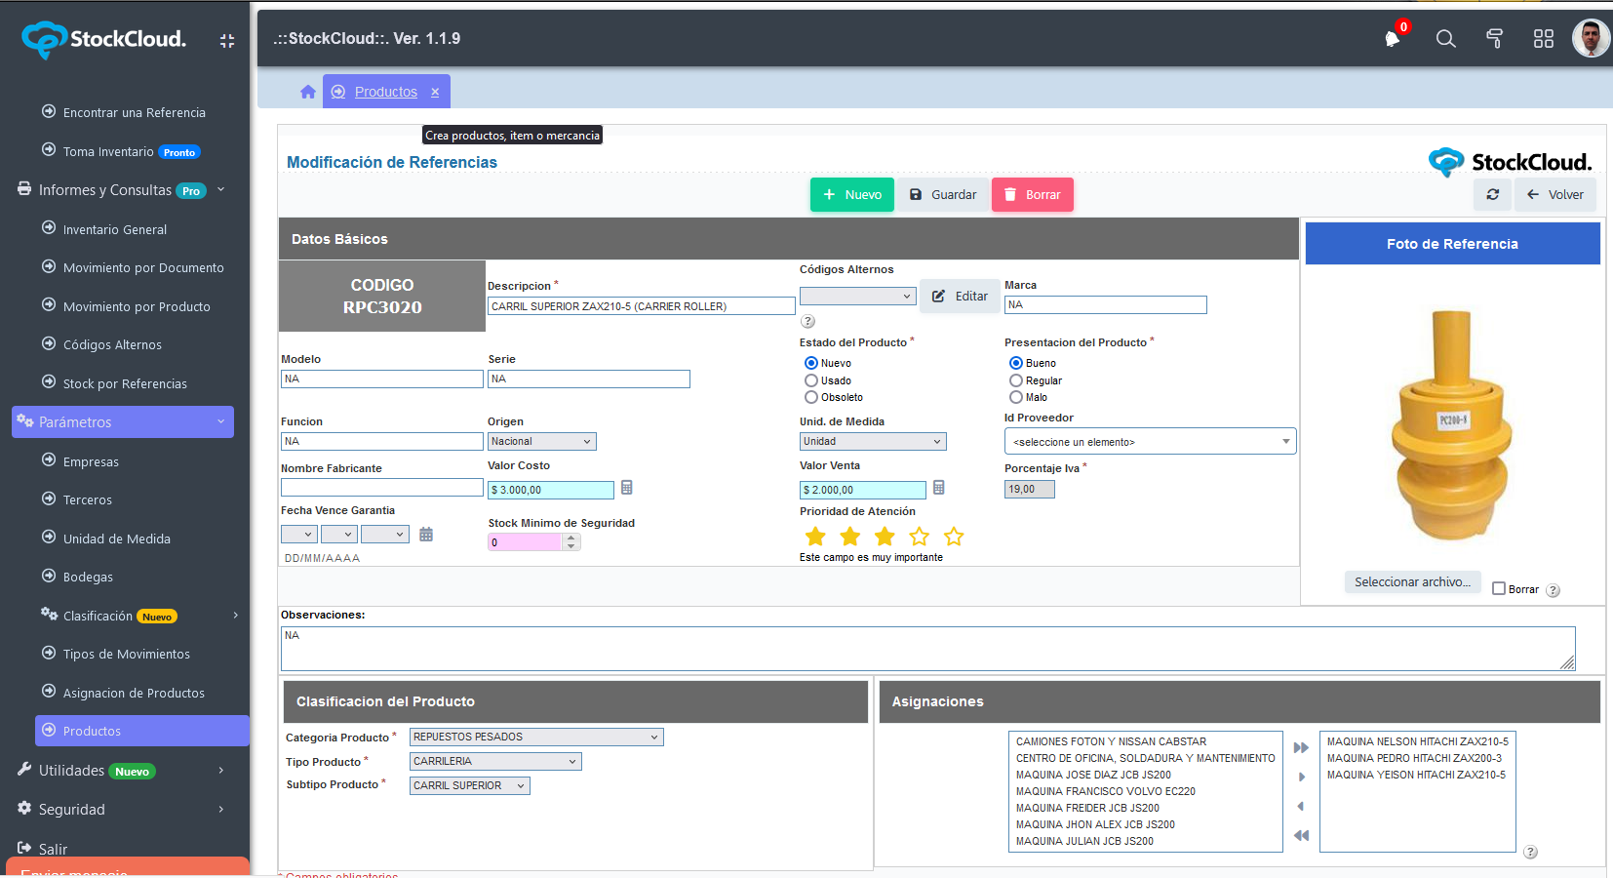Click the refresh icon beside Volver
This screenshot has height=878, width=1613.
(1492, 195)
